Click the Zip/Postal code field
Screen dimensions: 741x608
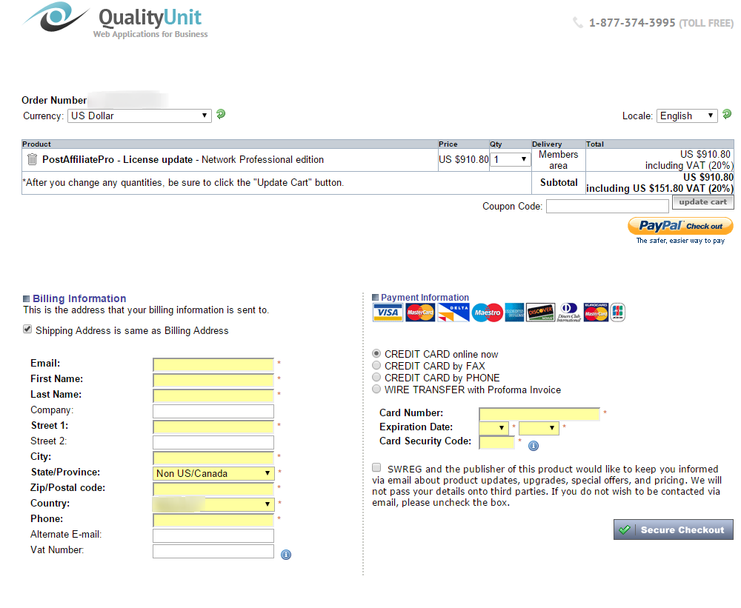click(213, 489)
